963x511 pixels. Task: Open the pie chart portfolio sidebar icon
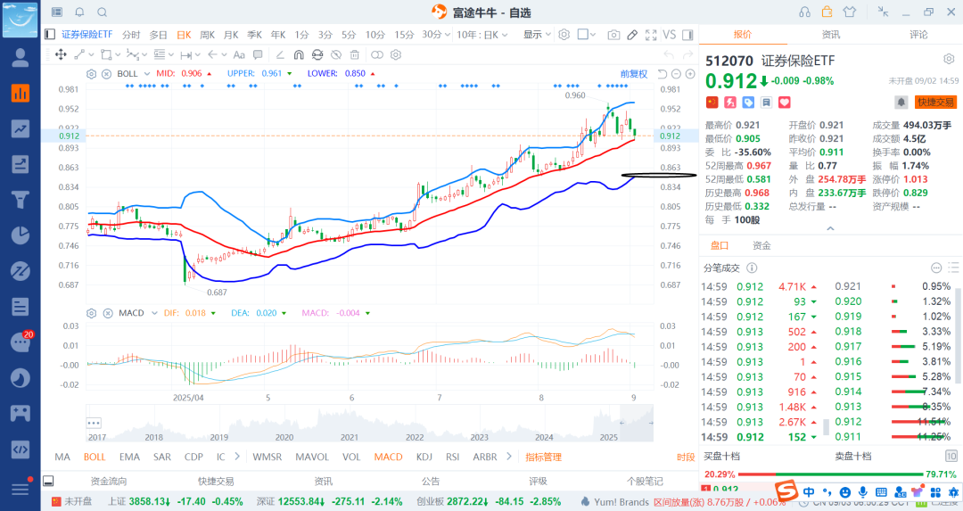point(21,235)
